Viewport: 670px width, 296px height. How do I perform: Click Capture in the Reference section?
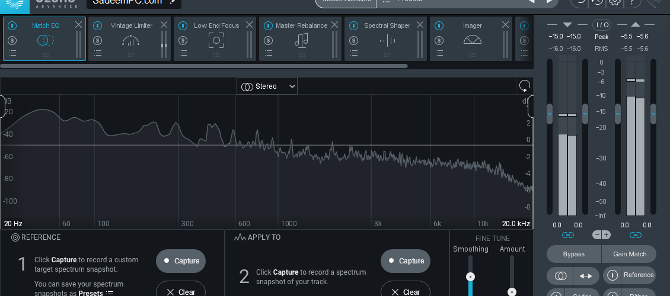click(181, 261)
